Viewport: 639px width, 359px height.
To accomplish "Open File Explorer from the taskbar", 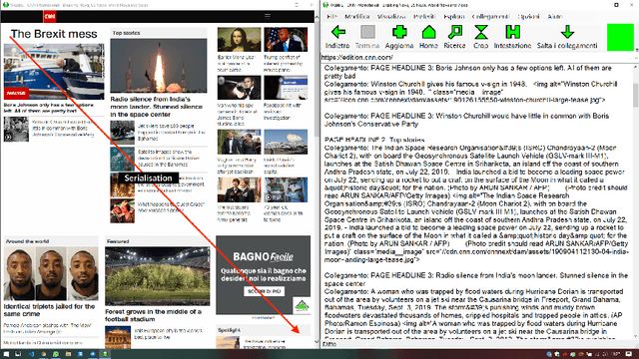I will point(68,354).
